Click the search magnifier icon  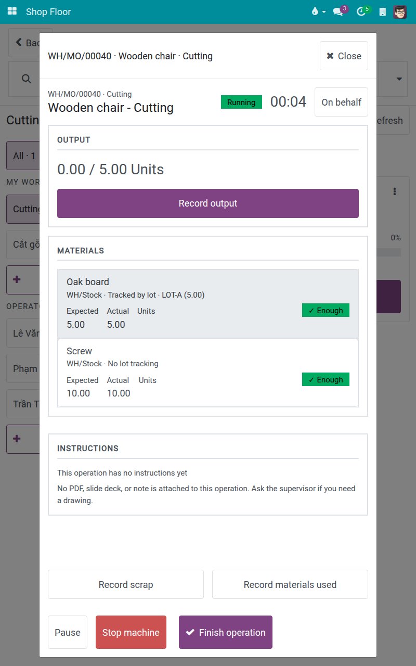click(x=26, y=79)
